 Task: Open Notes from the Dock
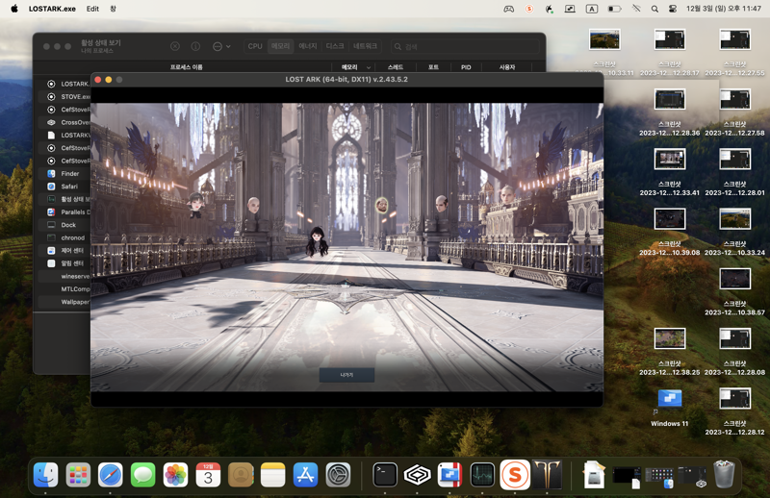[273, 475]
